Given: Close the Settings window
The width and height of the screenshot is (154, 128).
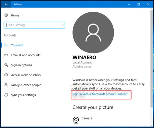Looking at the screenshot, I should pyautogui.click(x=148, y=4).
